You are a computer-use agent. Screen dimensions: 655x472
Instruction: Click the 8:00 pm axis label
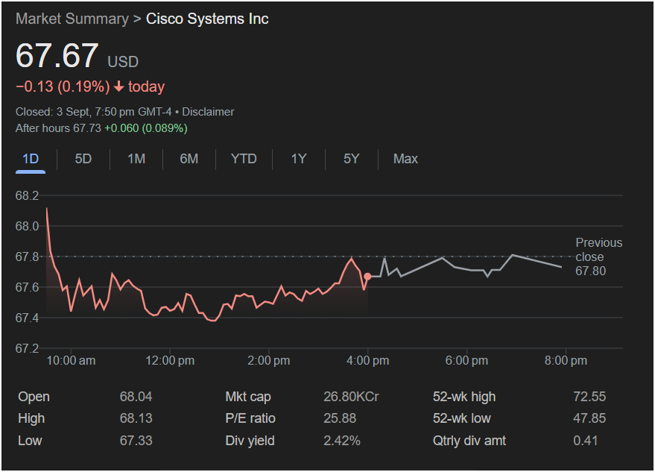pos(566,360)
